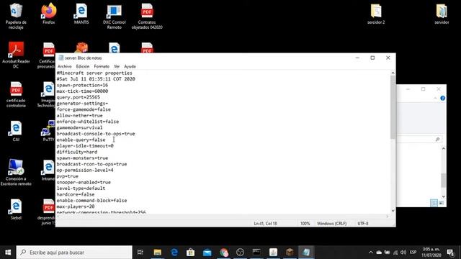Maximize the Notepad window
Image resolution: width=461 pixels, height=259 pixels.
click(372, 58)
